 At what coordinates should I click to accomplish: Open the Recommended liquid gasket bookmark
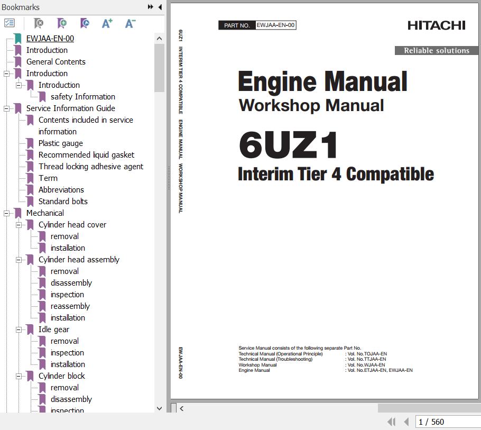pyautogui.click(x=86, y=155)
